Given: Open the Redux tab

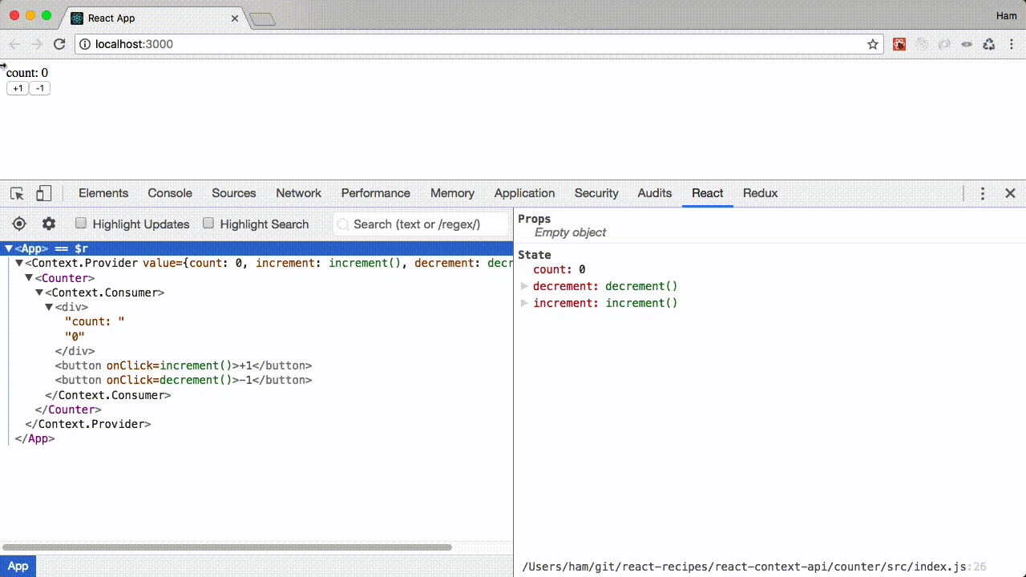Looking at the screenshot, I should [760, 193].
